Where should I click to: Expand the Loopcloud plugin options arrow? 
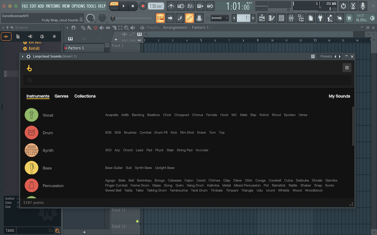[x=23, y=56]
